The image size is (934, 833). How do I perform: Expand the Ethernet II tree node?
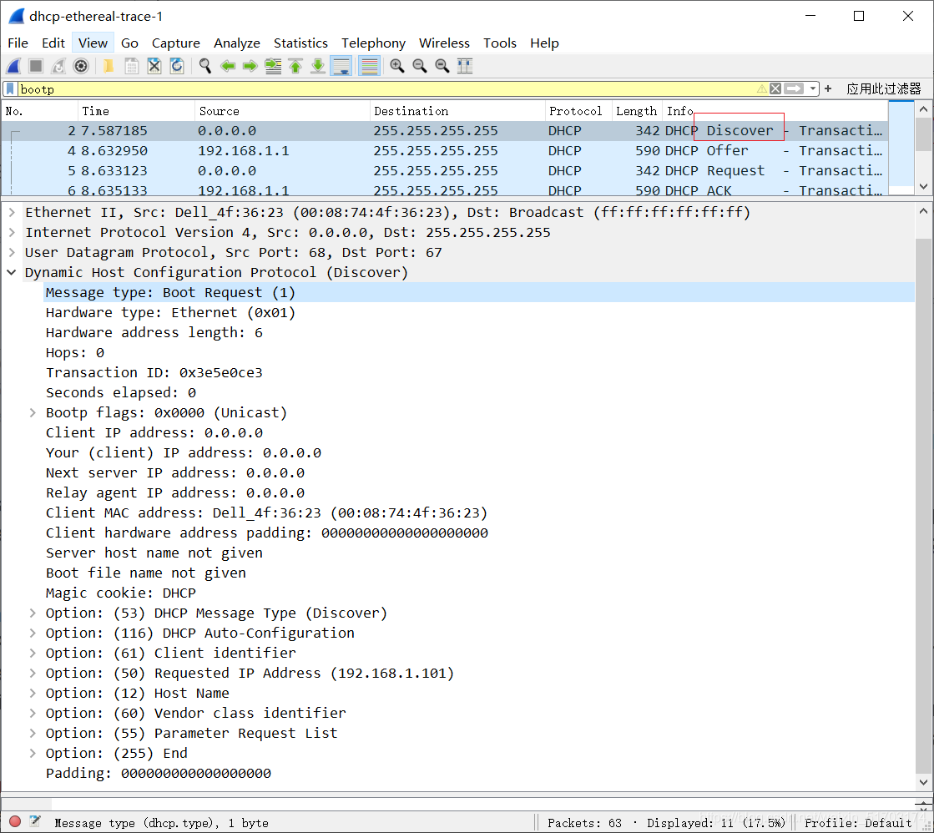(x=12, y=212)
